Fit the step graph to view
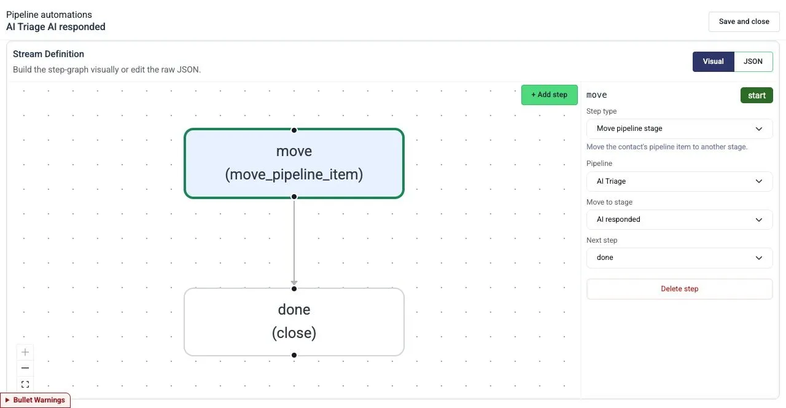This screenshot has height=408, width=786. (25, 385)
